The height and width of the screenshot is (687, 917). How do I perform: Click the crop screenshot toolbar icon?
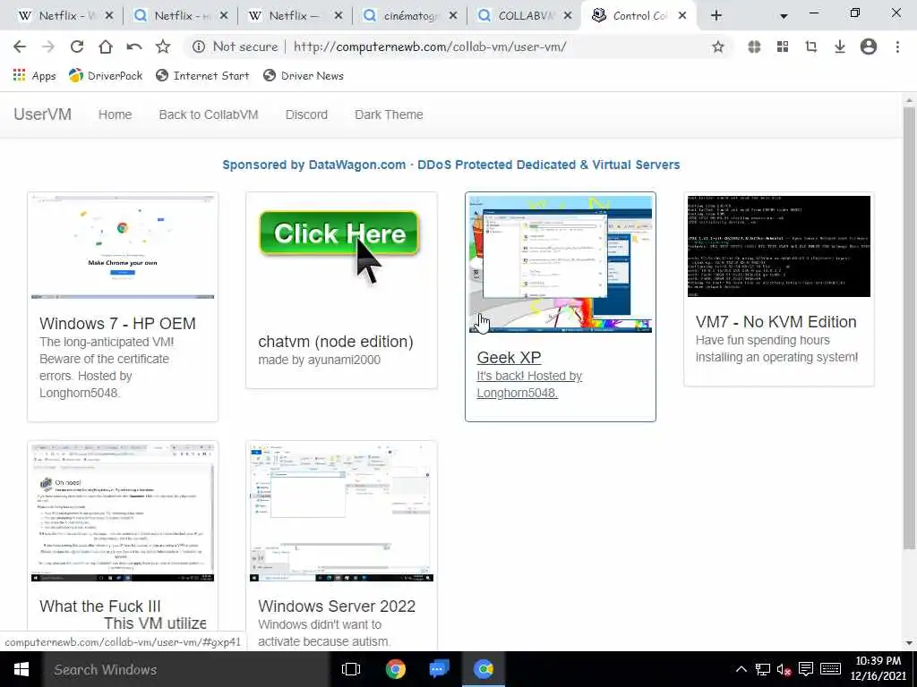click(811, 47)
